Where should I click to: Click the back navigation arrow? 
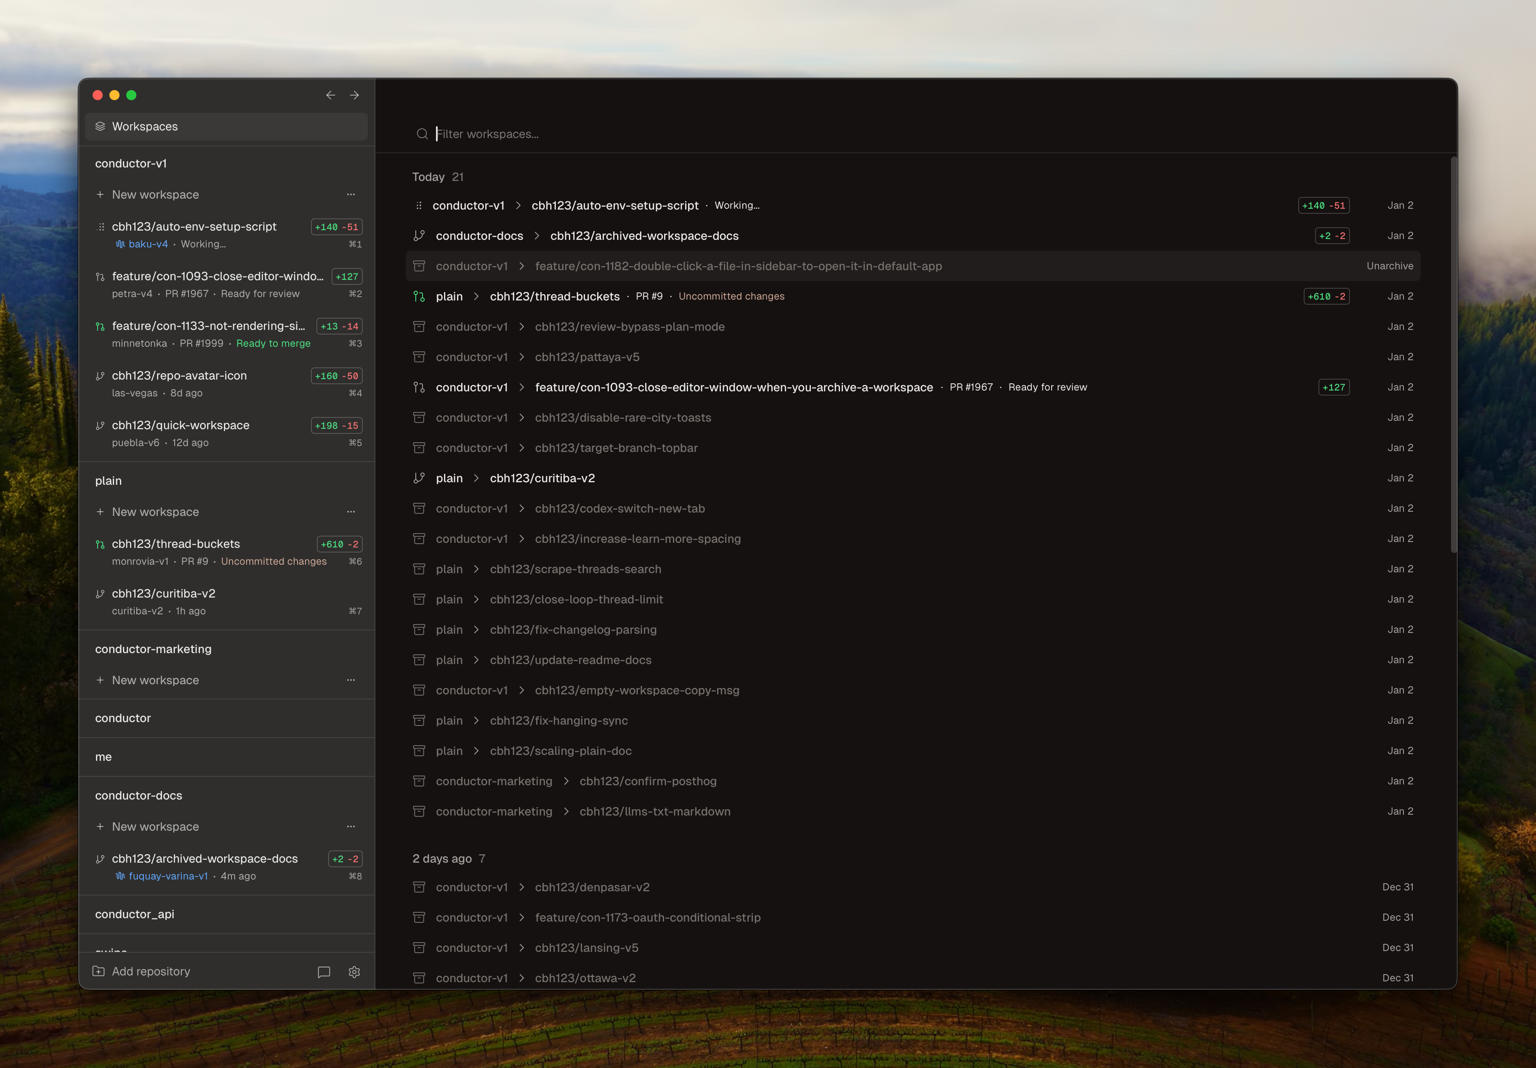coord(330,95)
